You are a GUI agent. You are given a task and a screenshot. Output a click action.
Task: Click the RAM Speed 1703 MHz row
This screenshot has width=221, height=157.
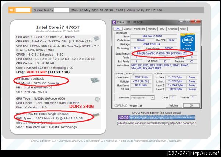point(49,118)
